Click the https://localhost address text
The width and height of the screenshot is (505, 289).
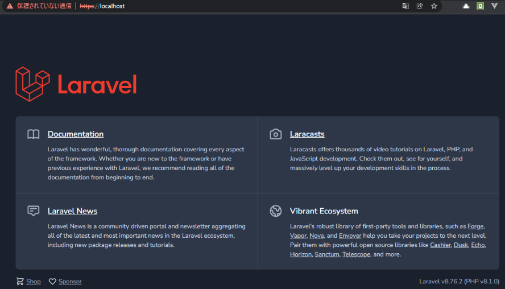tap(102, 6)
